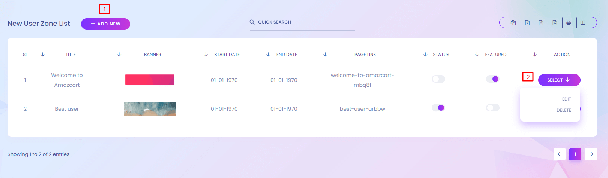The image size is (608, 178).
Task: Go to previous page arrow
Action: tap(560, 154)
